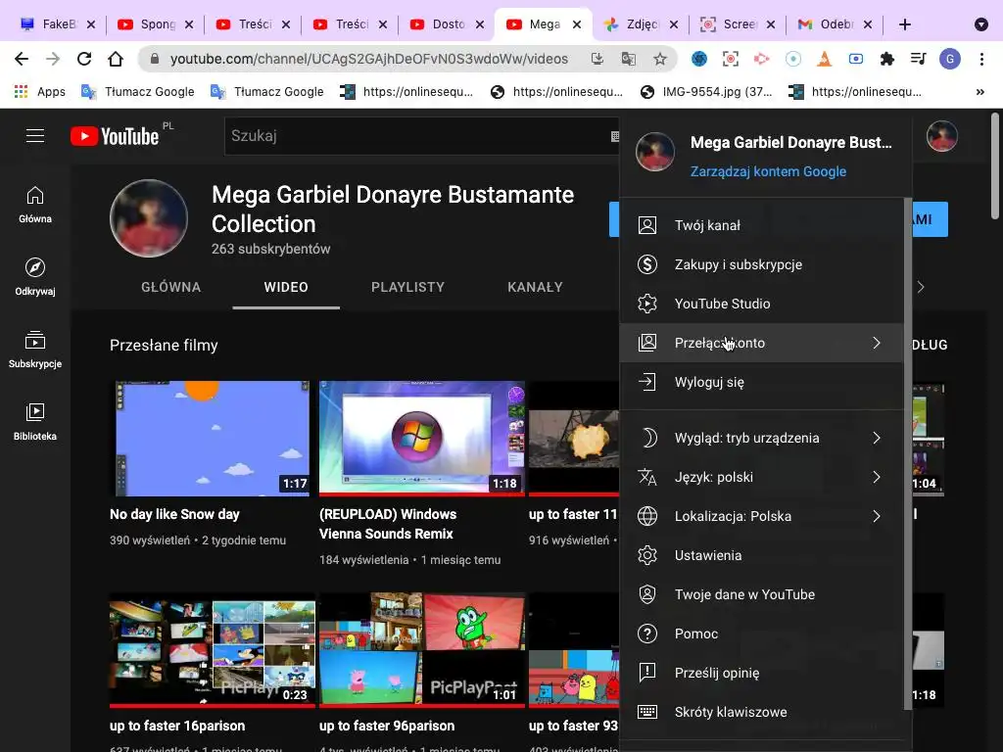Viewport: 1003px width, 752px height.
Task: Open a new browser tab with the plus
Action: click(904, 24)
